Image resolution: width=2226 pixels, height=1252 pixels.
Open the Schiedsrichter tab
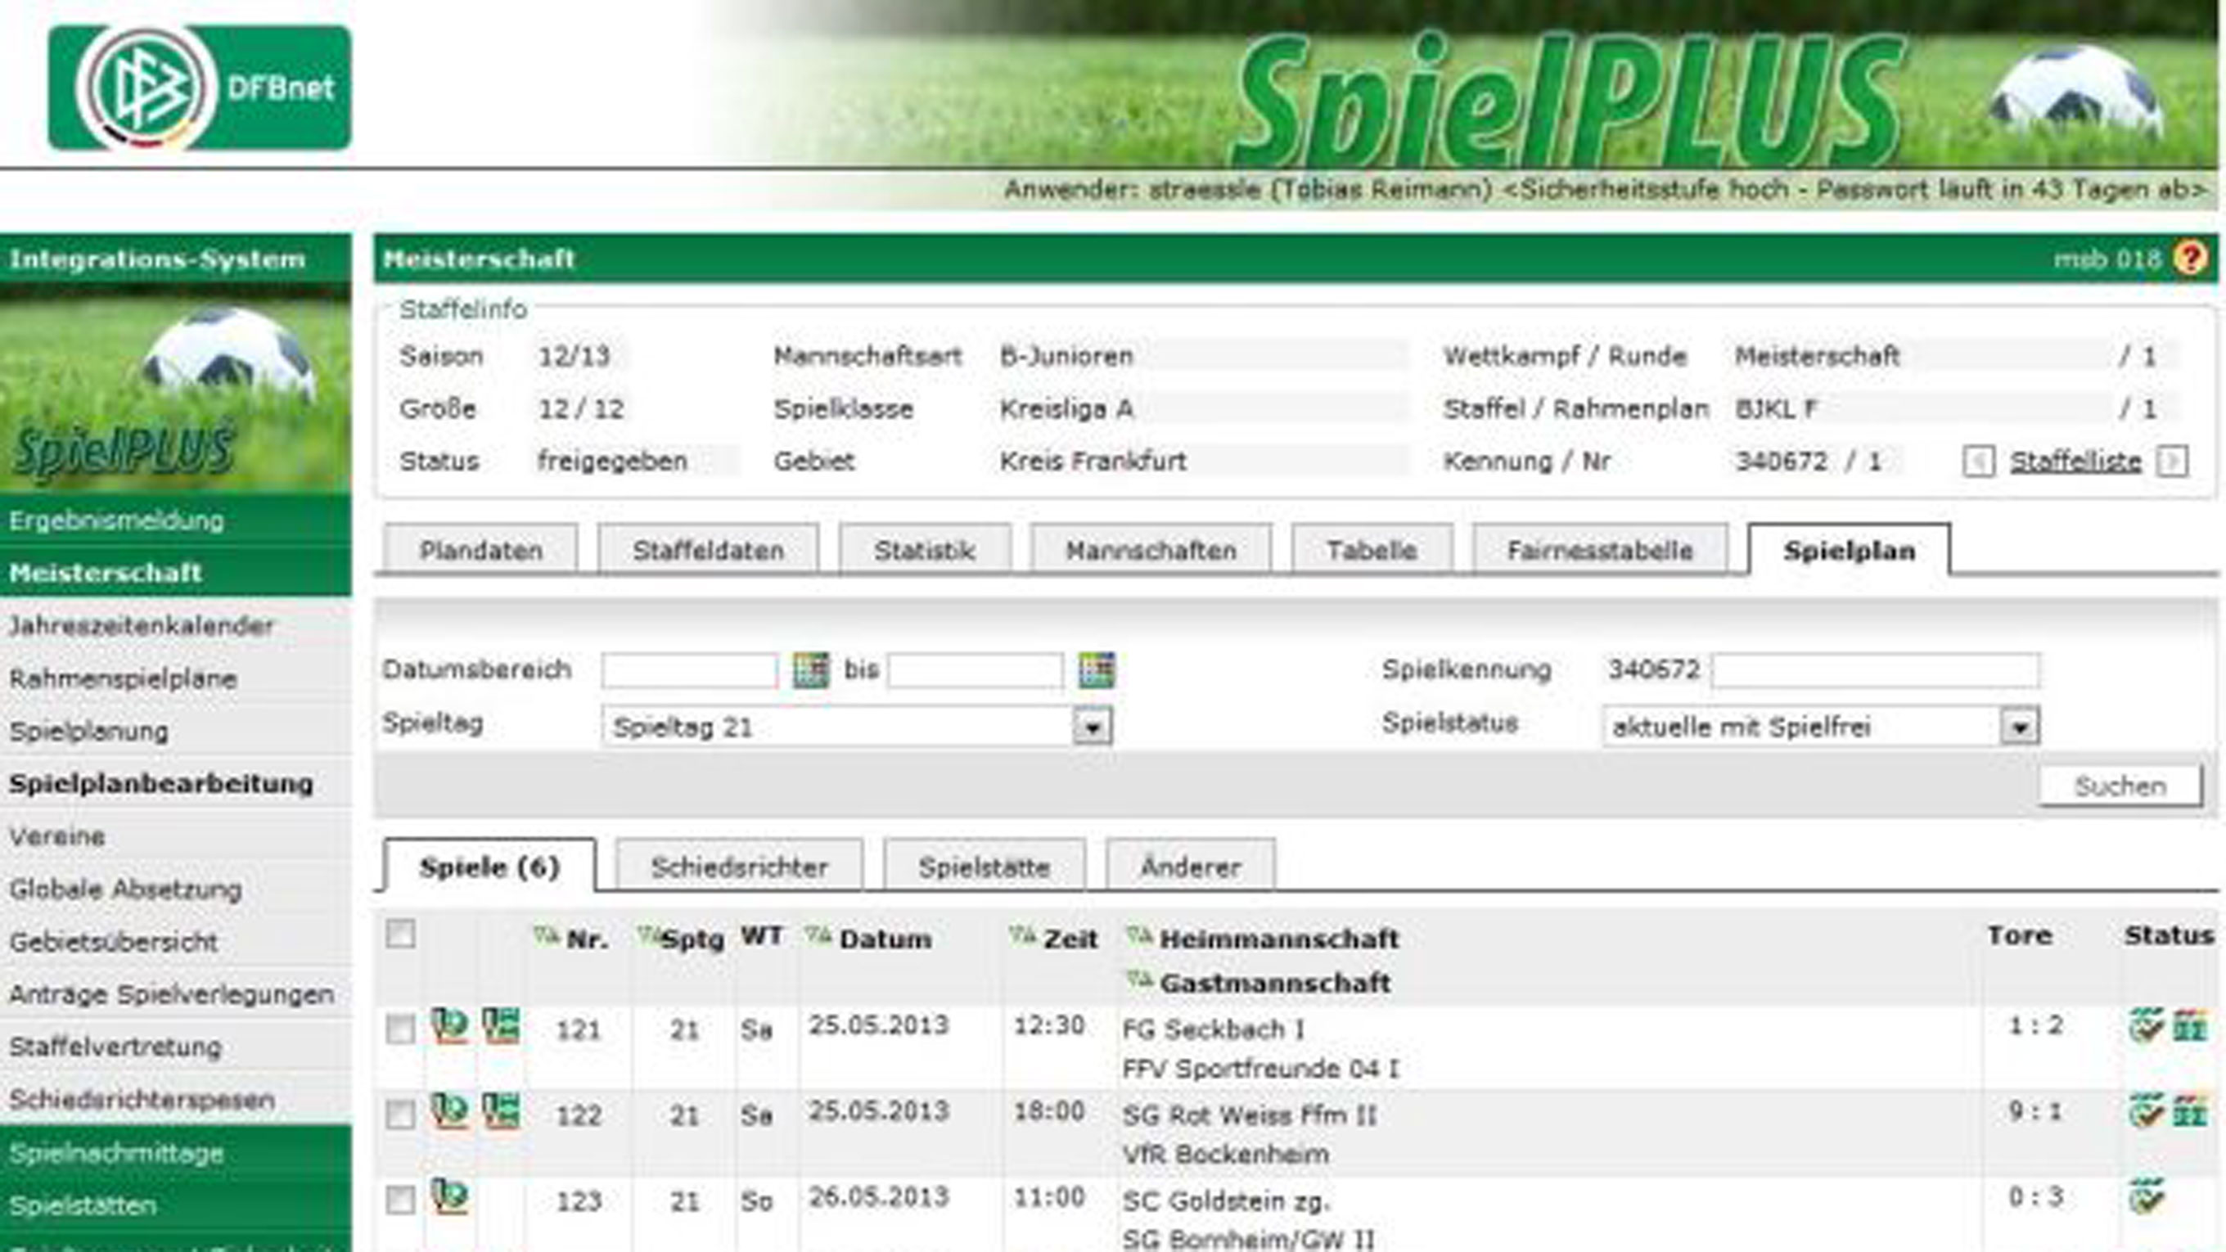739,867
